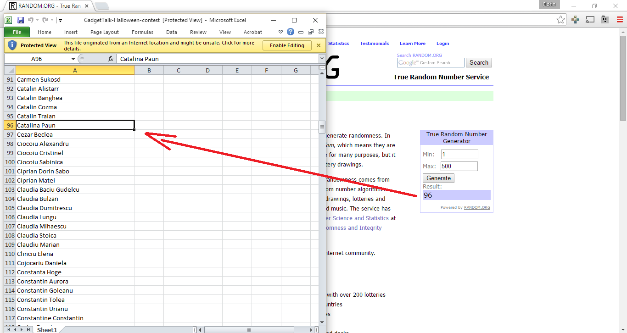
Task: Click the Max field containing 500
Action: [x=459, y=166]
